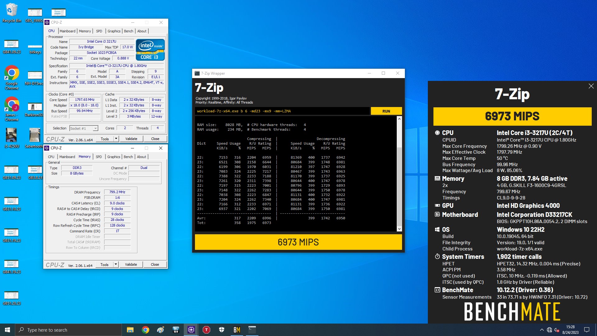
Task: Click Tools button in lower CPU-Z window
Action: tap(104, 264)
